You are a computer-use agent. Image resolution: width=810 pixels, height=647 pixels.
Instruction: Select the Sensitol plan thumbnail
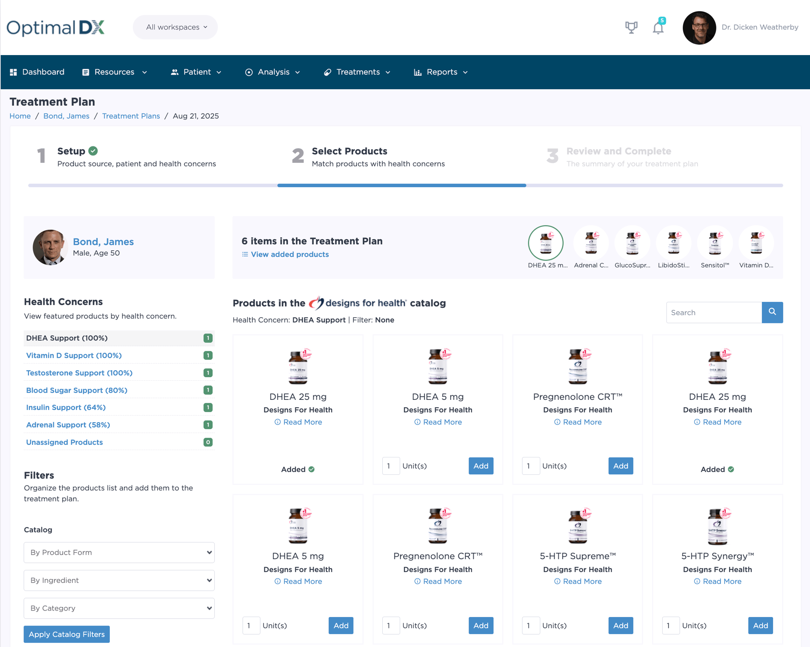715,243
